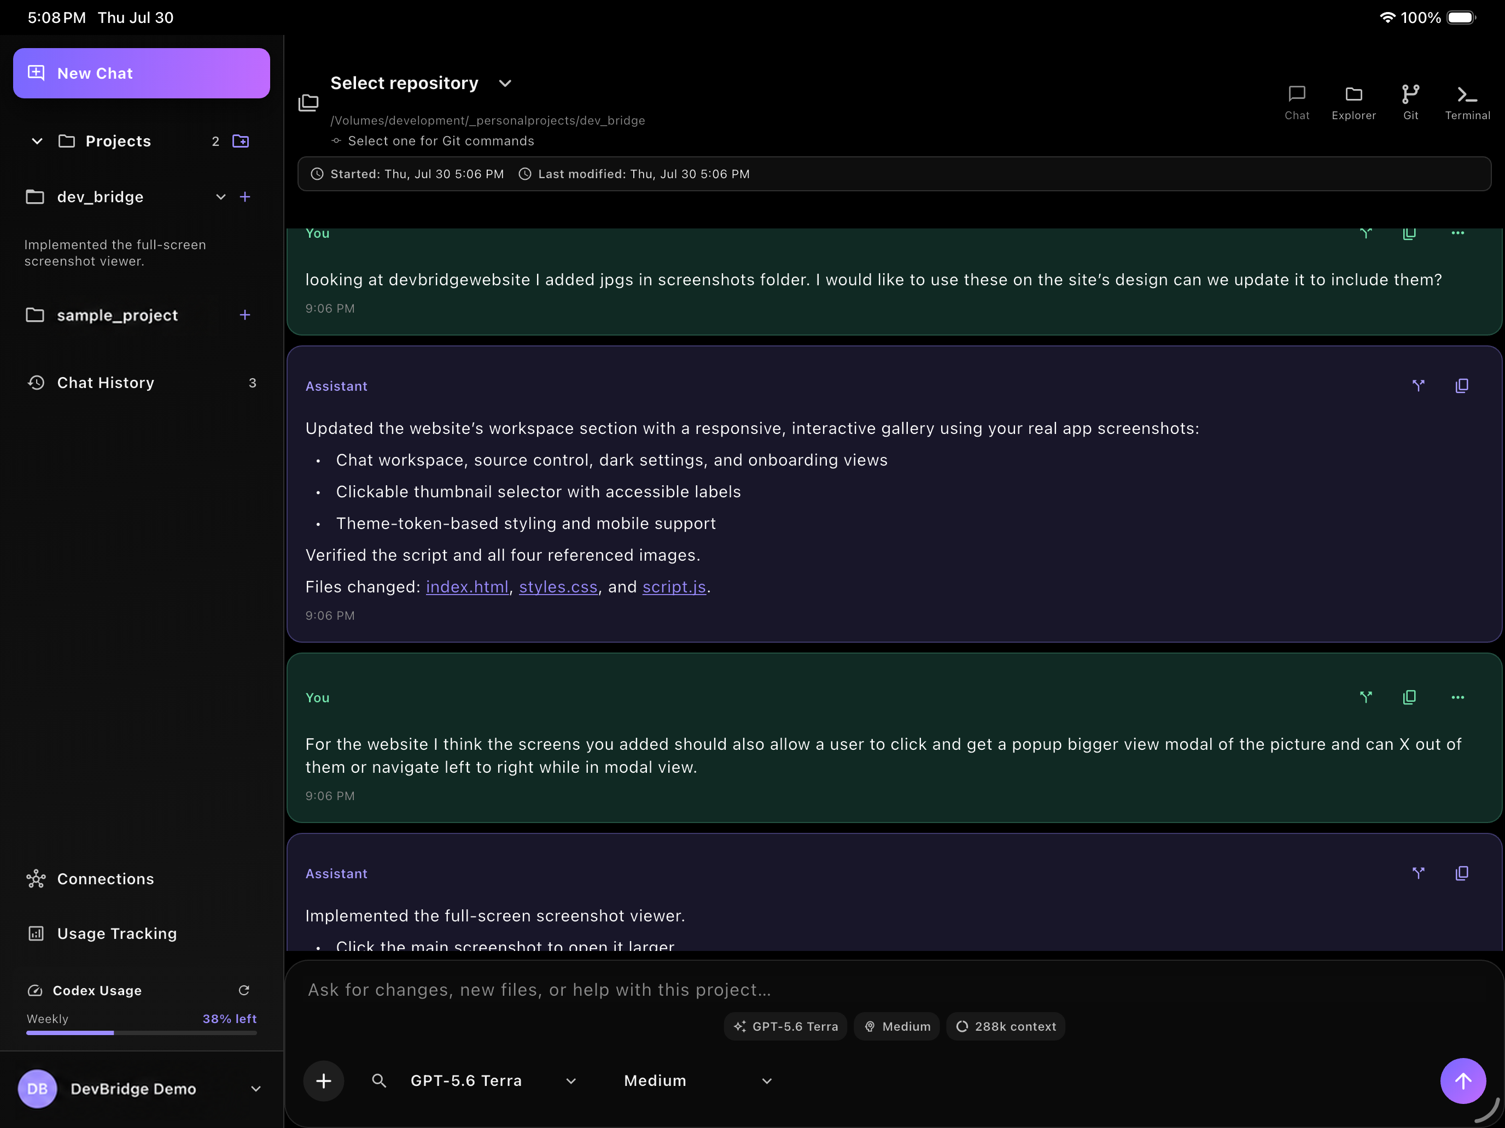
Task: Copy the popup modal You message
Action: click(x=1409, y=697)
